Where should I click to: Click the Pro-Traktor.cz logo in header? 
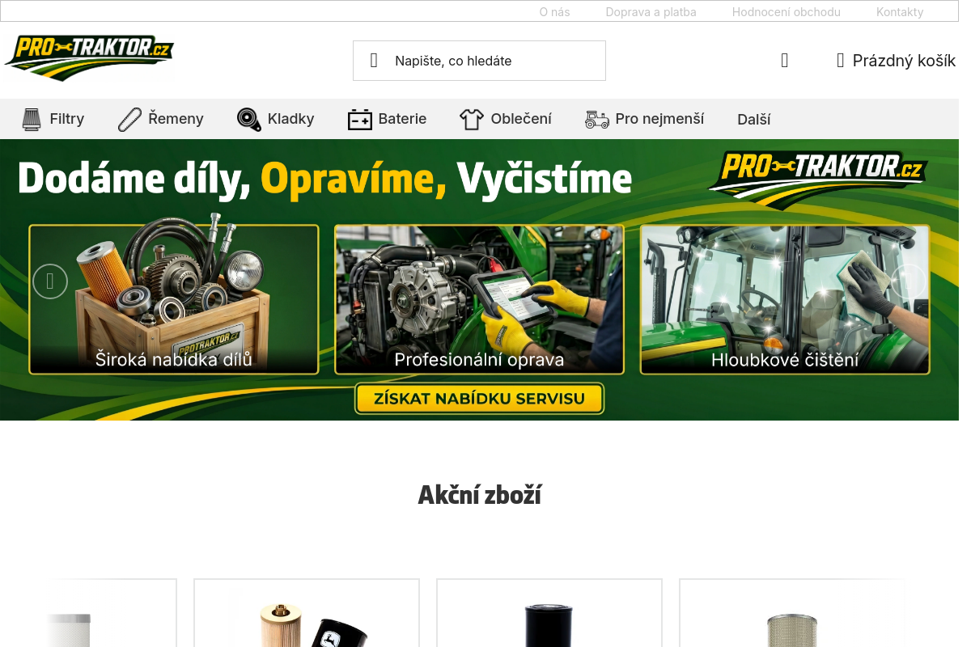(89, 58)
